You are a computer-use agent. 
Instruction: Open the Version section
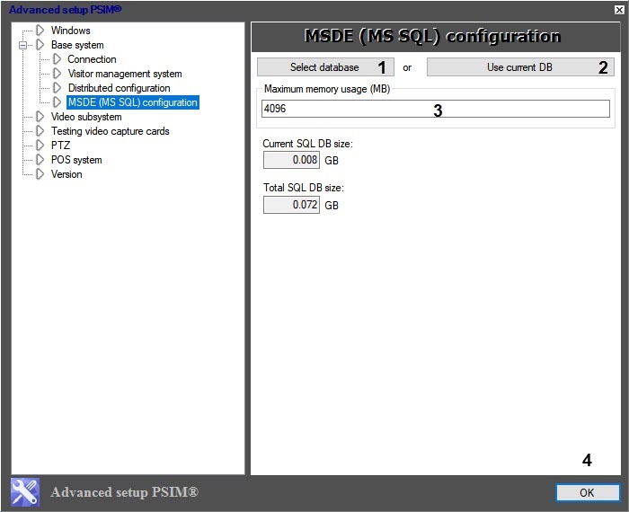(x=66, y=174)
